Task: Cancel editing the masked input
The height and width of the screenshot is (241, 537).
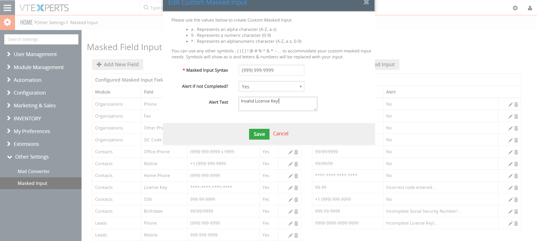Action: pos(281,134)
